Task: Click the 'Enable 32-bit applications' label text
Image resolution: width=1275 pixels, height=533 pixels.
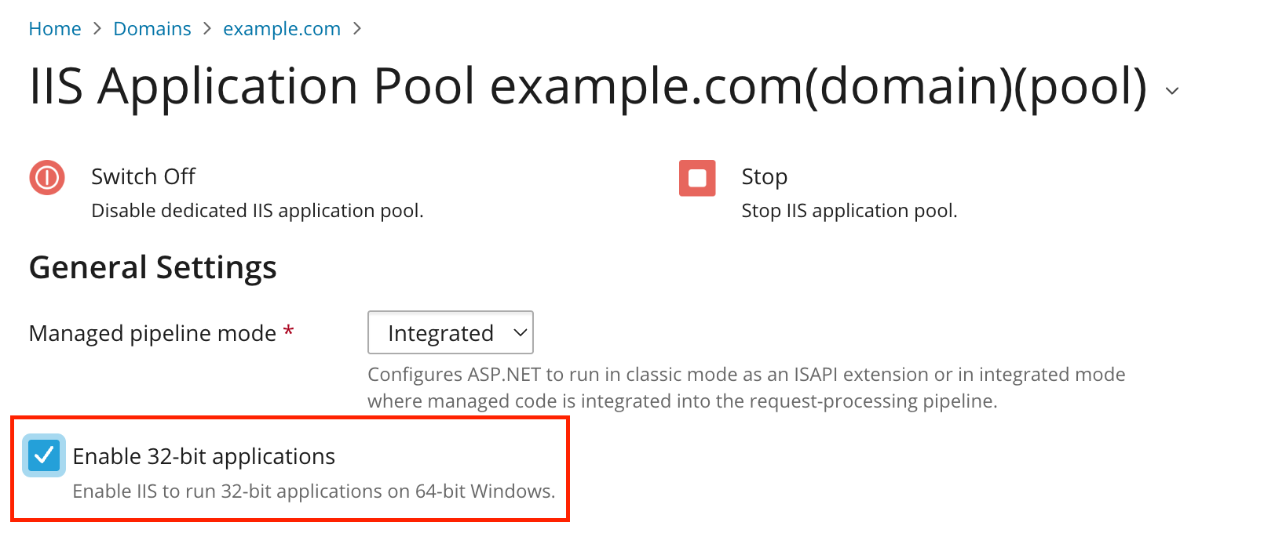Action: [x=203, y=455]
